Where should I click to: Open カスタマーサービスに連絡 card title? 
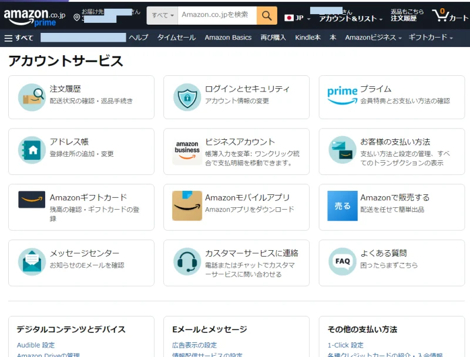pyautogui.click(x=251, y=253)
